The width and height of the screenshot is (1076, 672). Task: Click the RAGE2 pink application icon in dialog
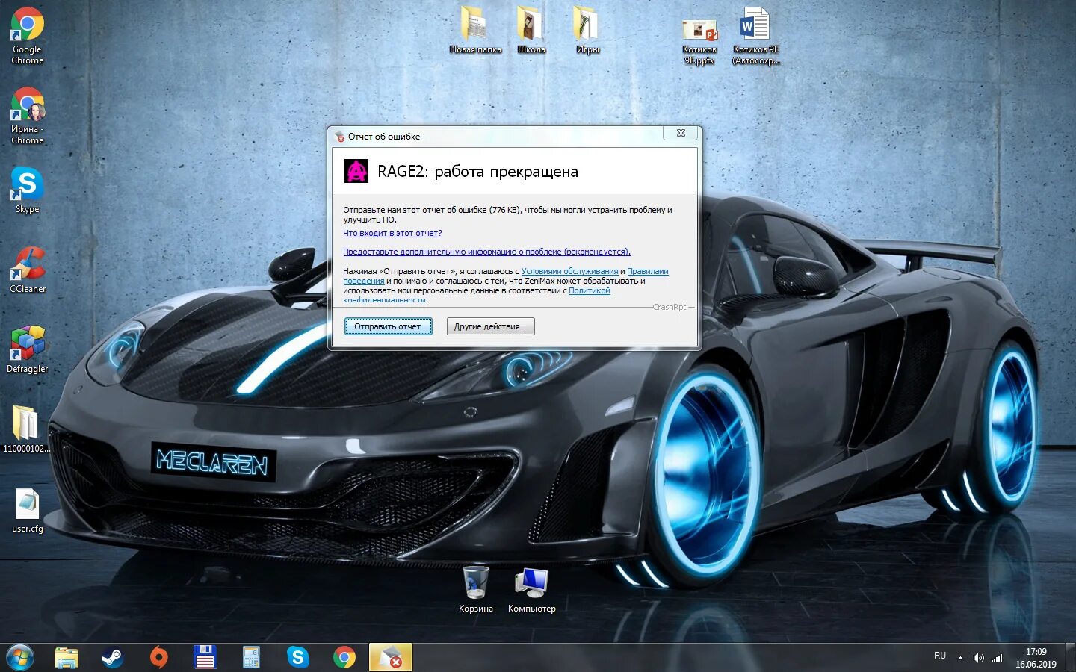click(356, 171)
